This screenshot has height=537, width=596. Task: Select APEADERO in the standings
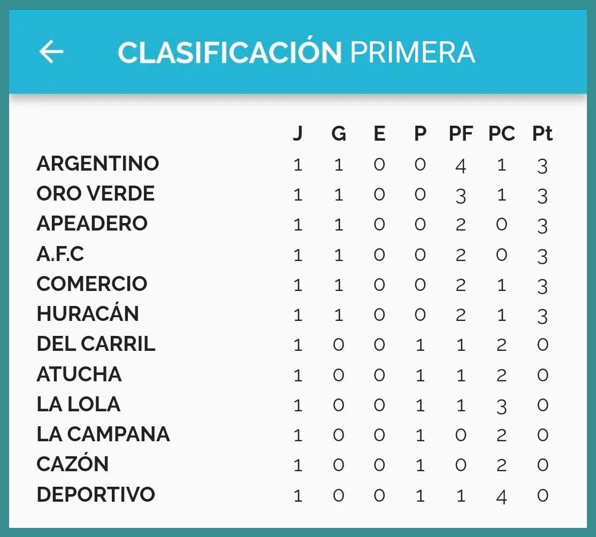pyautogui.click(x=92, y=224)
